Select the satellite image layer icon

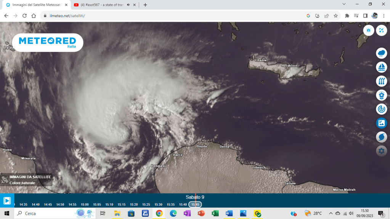click(382, 123)
